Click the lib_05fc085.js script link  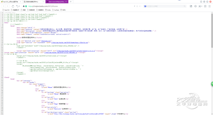pos(61,52)
